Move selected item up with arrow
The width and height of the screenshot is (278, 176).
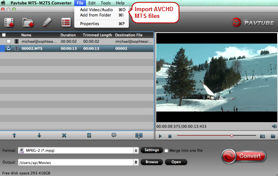click(15, 135)
